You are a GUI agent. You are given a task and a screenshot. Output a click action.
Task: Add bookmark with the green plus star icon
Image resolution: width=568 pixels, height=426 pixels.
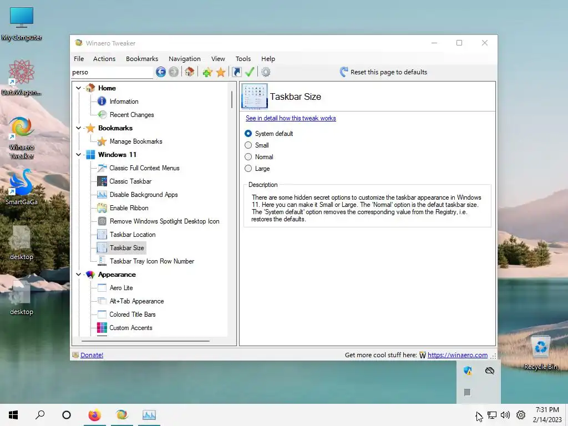click(x=207, y=72)
